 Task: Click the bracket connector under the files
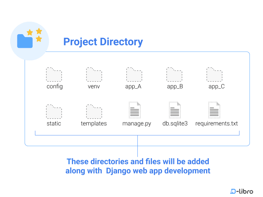[137, 133]
